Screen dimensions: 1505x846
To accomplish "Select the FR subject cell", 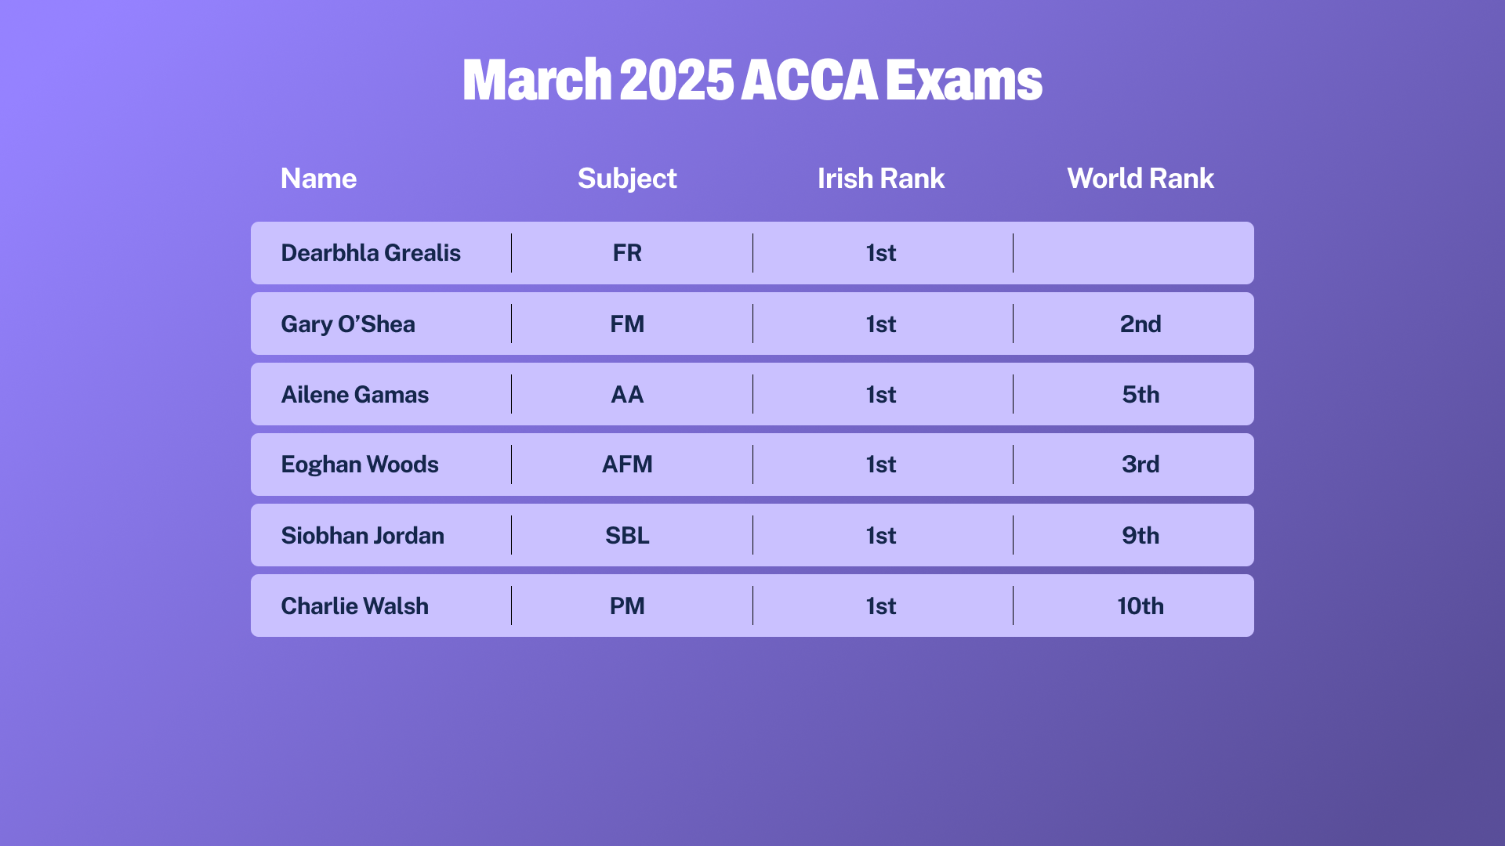I will 627,253.
